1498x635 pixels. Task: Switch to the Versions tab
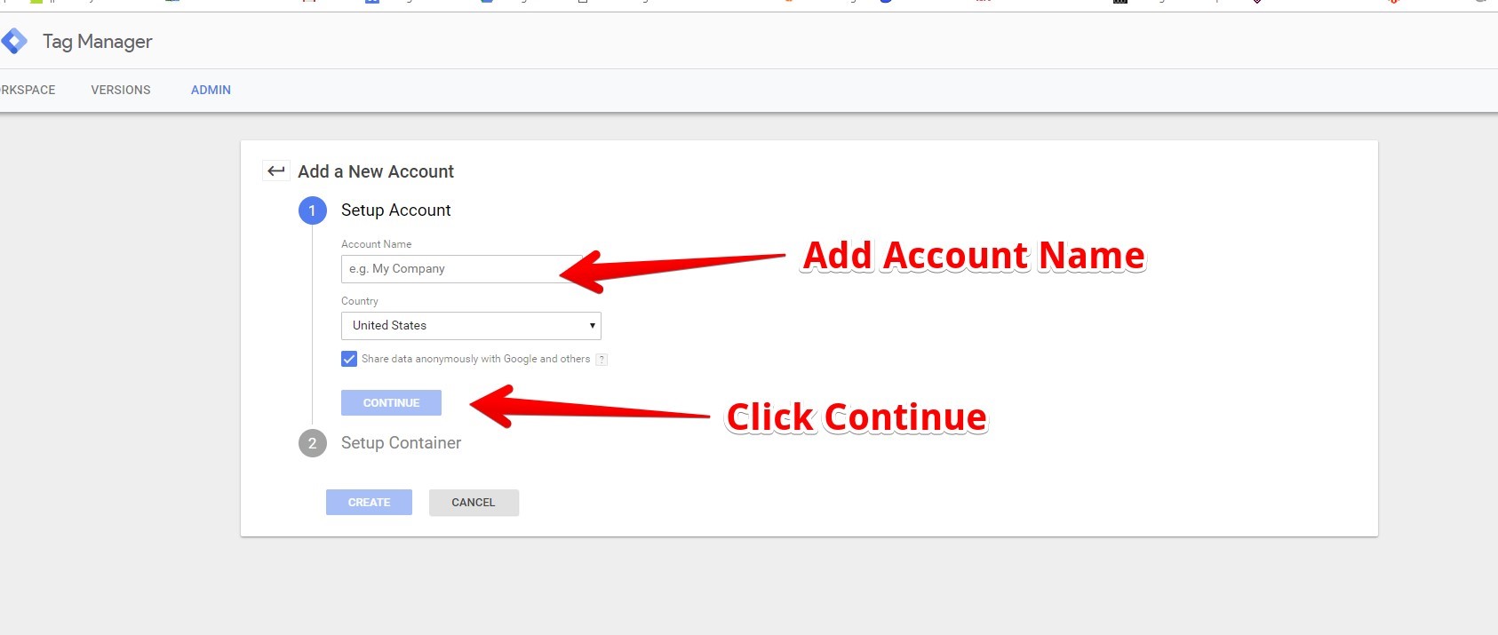point(121,90)
